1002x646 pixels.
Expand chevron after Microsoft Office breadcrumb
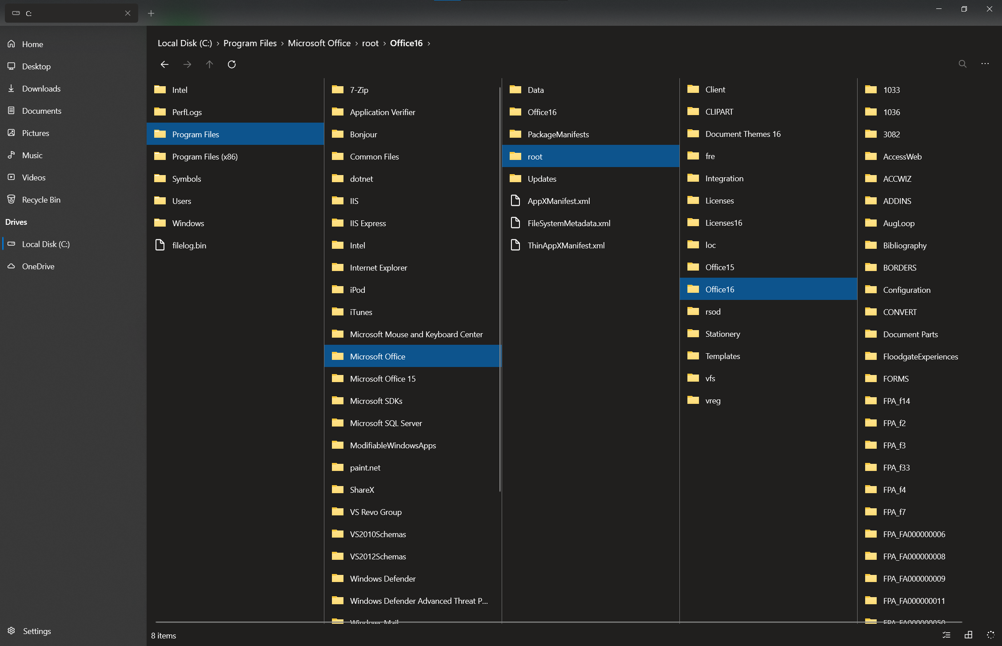click(x=356, y=44)
